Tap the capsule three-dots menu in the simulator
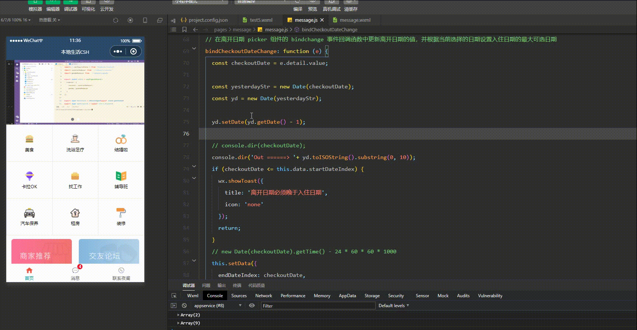Viewport: 637px width, 330px height. pyautogui.click(x=118, y=52)
